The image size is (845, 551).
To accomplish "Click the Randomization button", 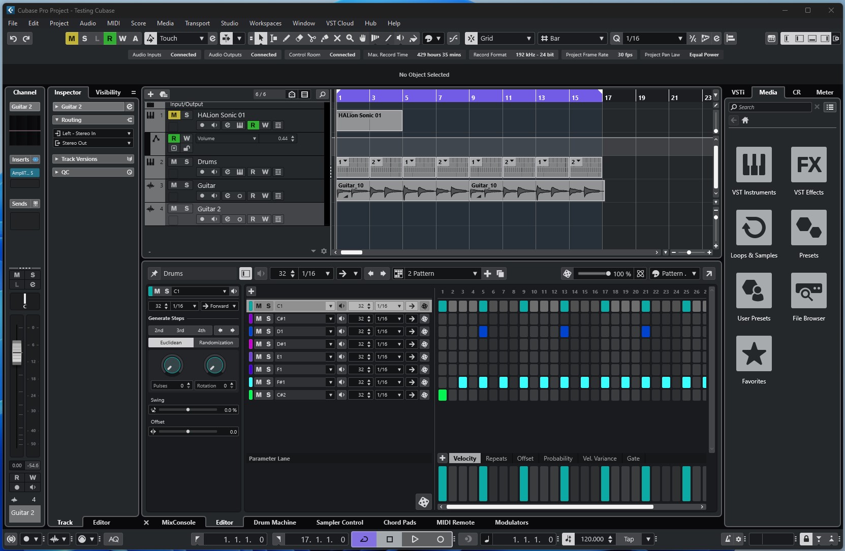I will click(x=216, y=343).
